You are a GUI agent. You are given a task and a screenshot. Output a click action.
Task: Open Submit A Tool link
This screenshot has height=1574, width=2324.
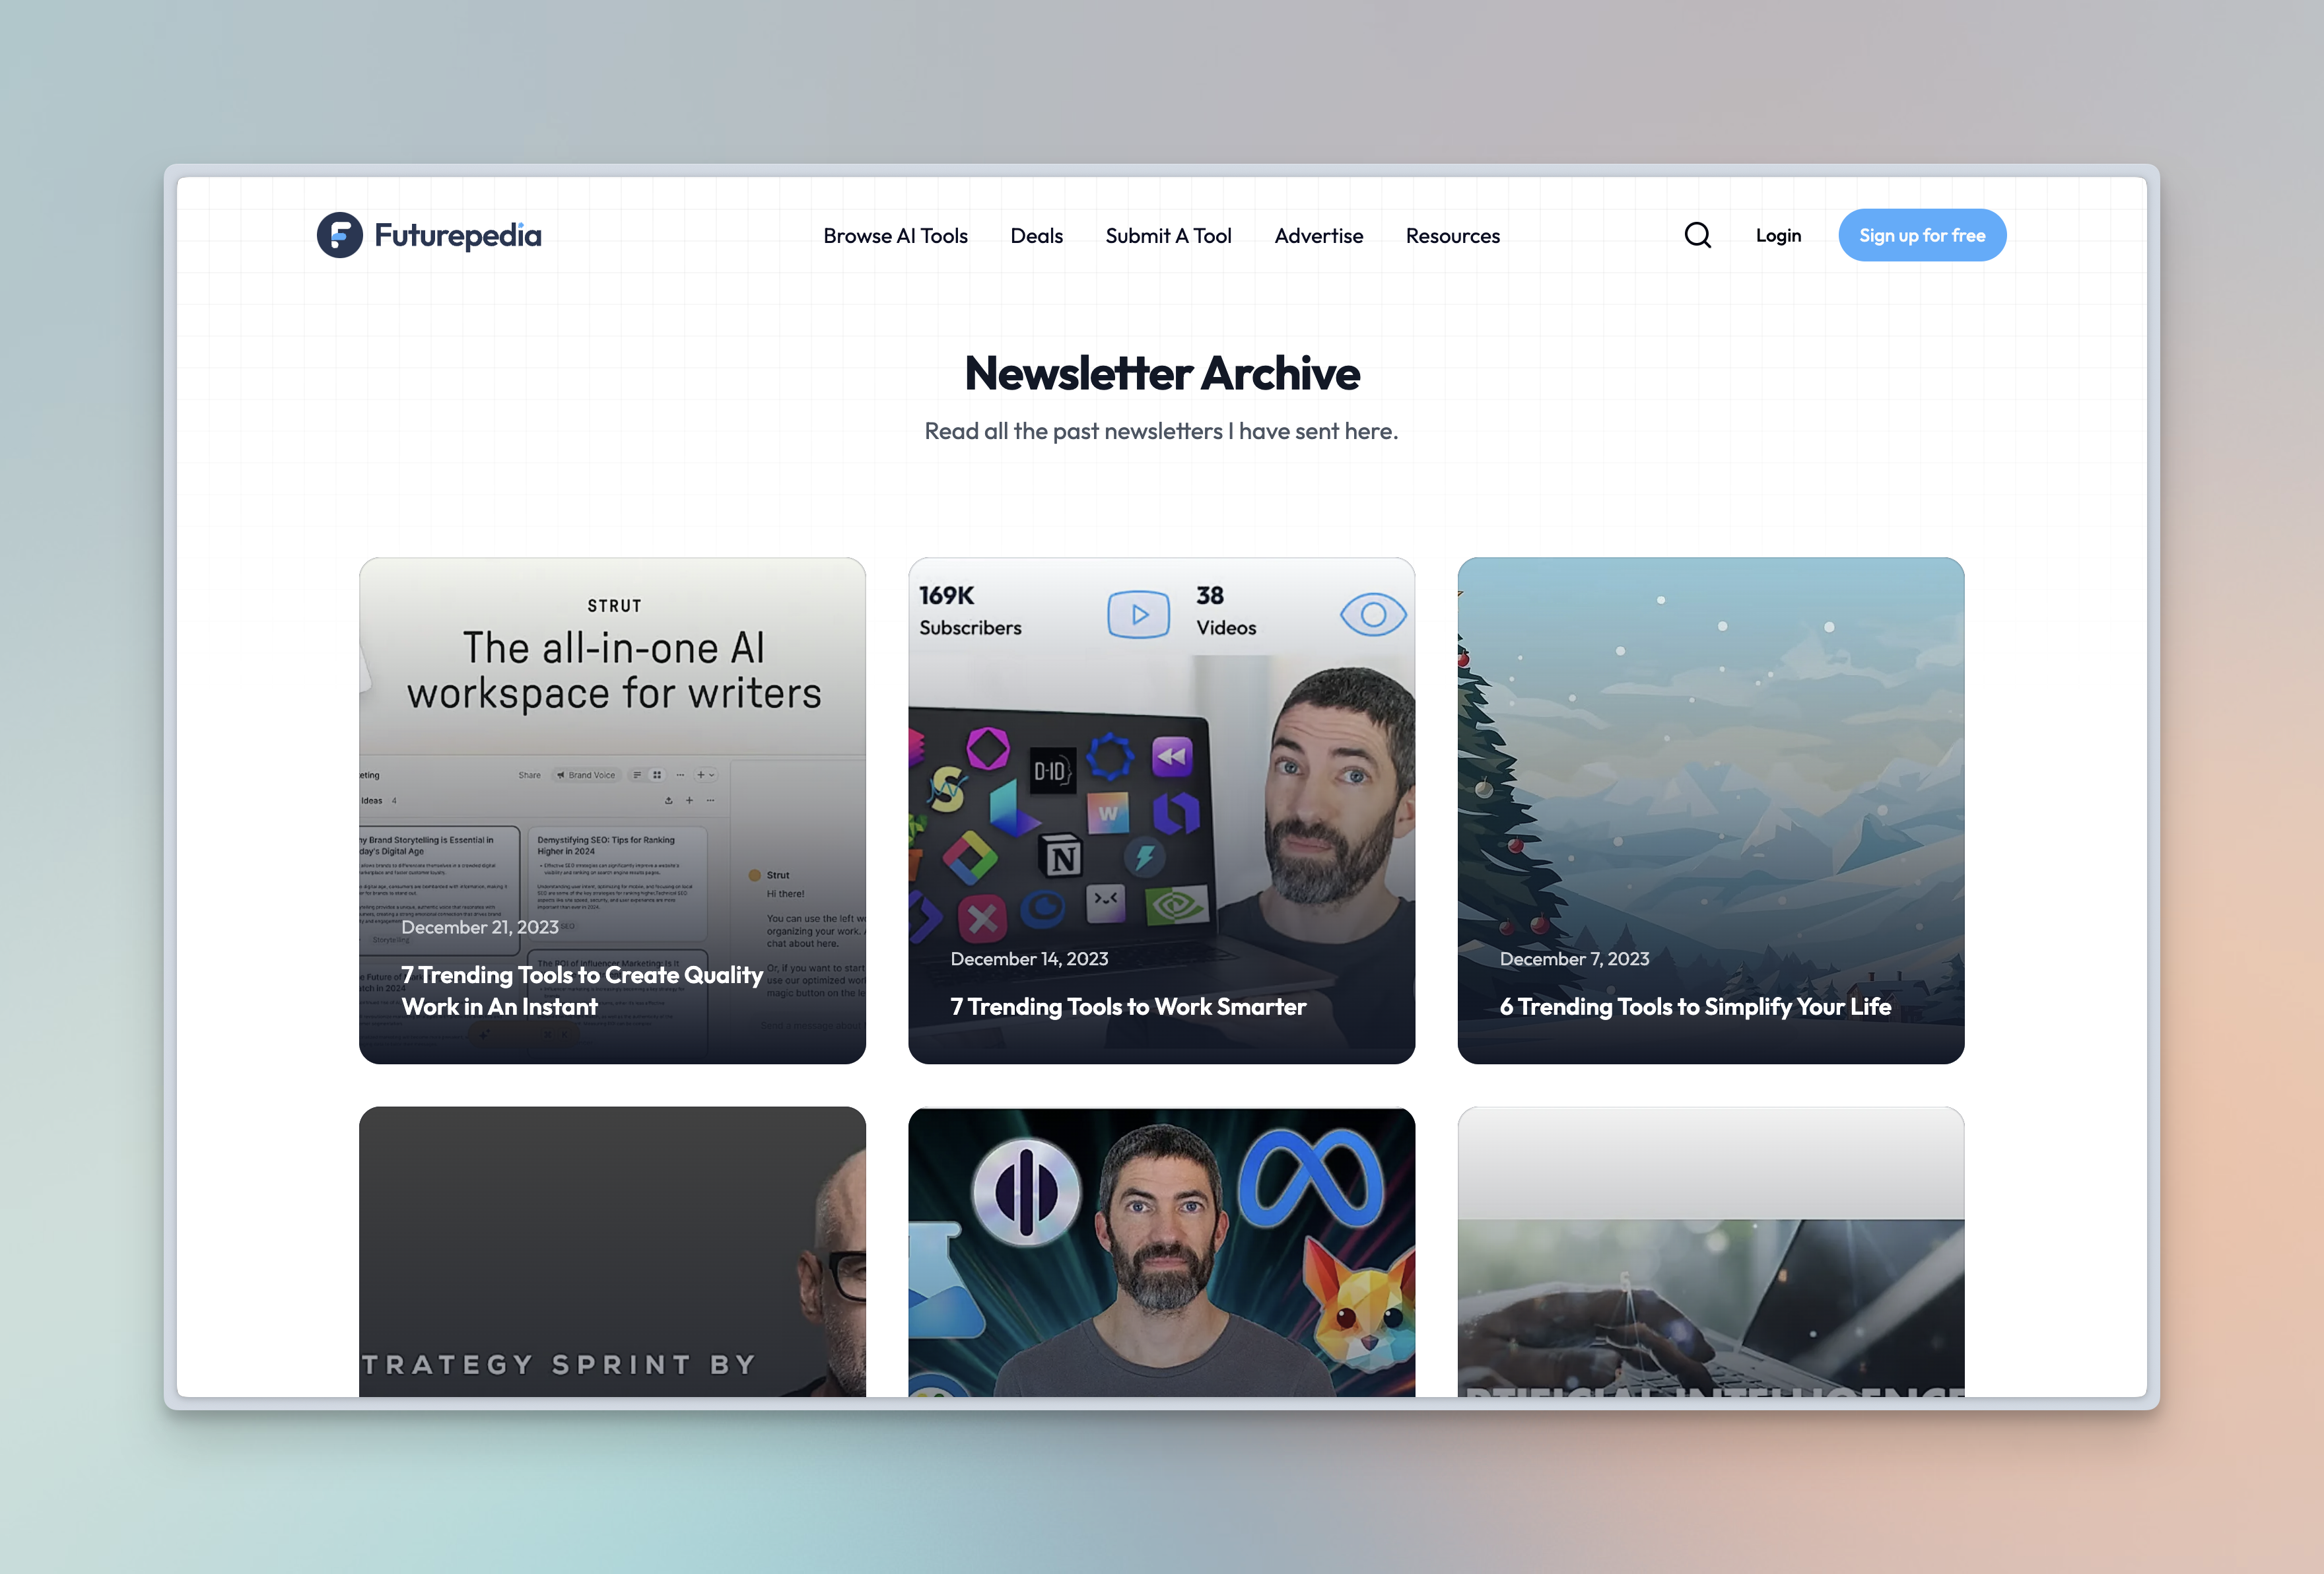tap(1168, 236)
